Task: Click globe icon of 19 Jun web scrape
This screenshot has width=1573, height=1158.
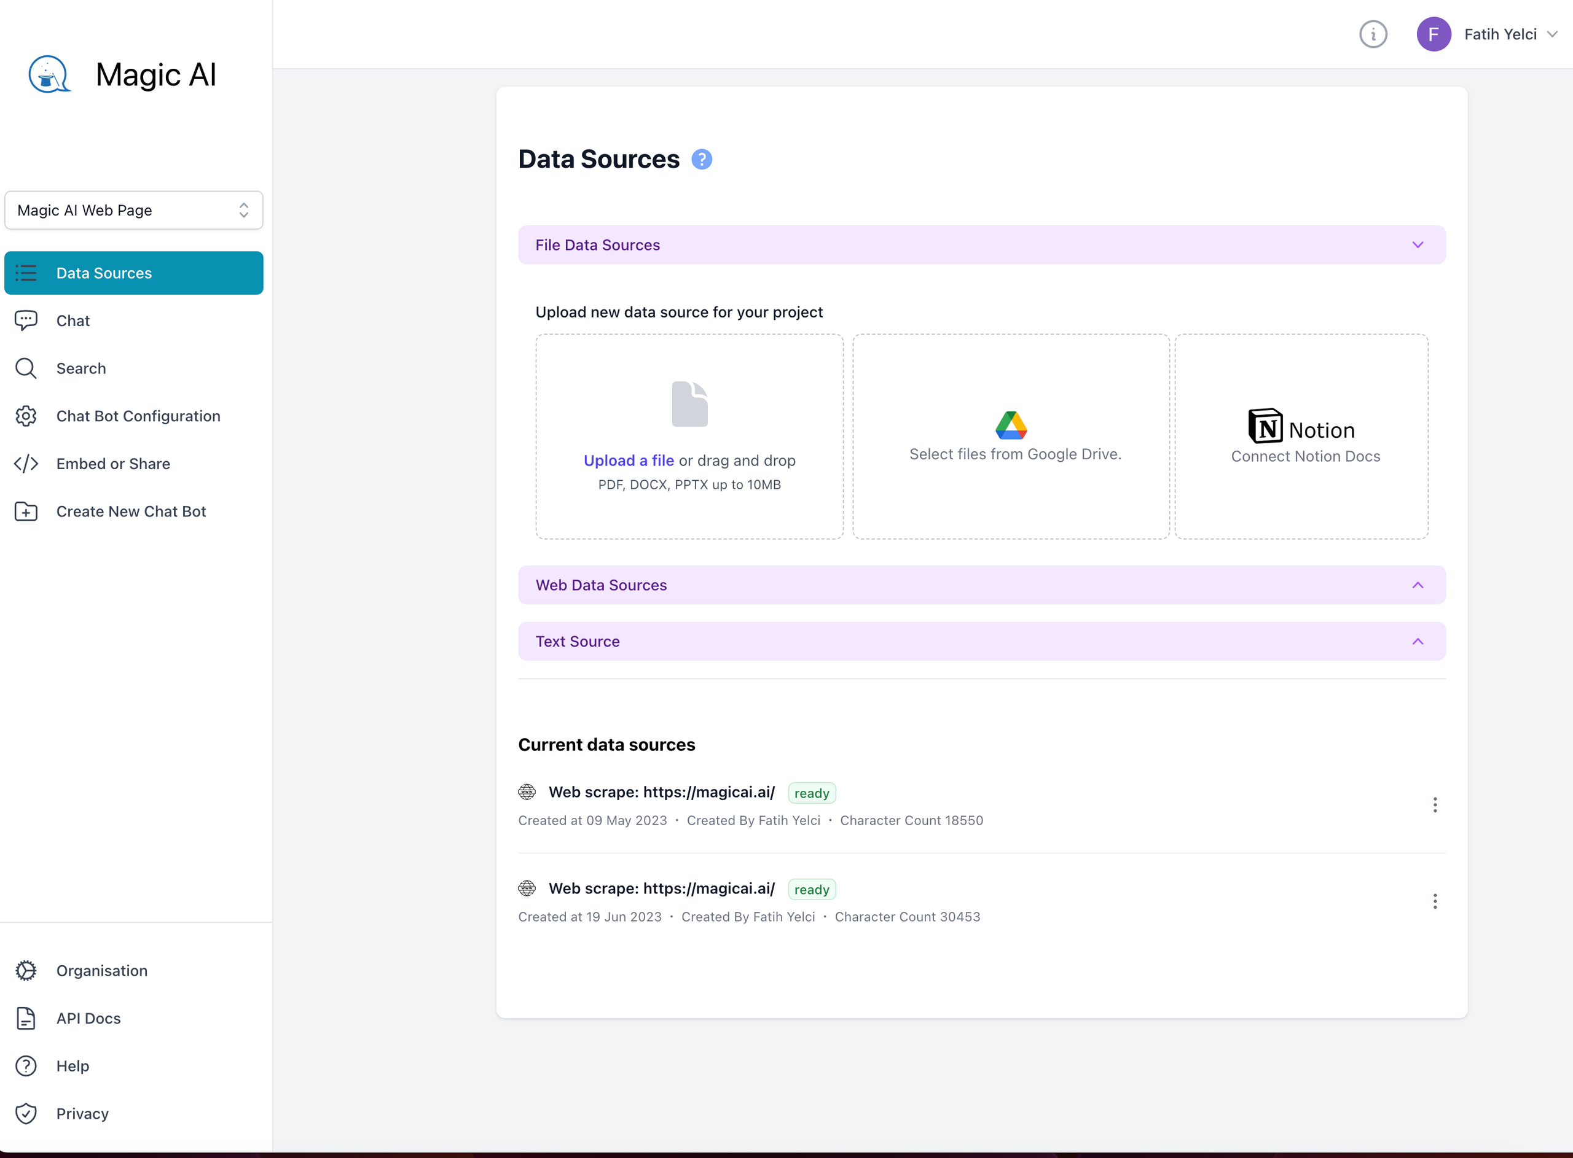Action: point(527,888)
